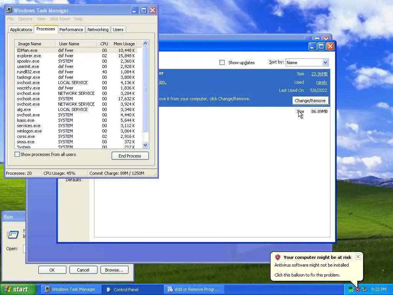
Task: Click the rarely used link
Action: click(322, 82)
